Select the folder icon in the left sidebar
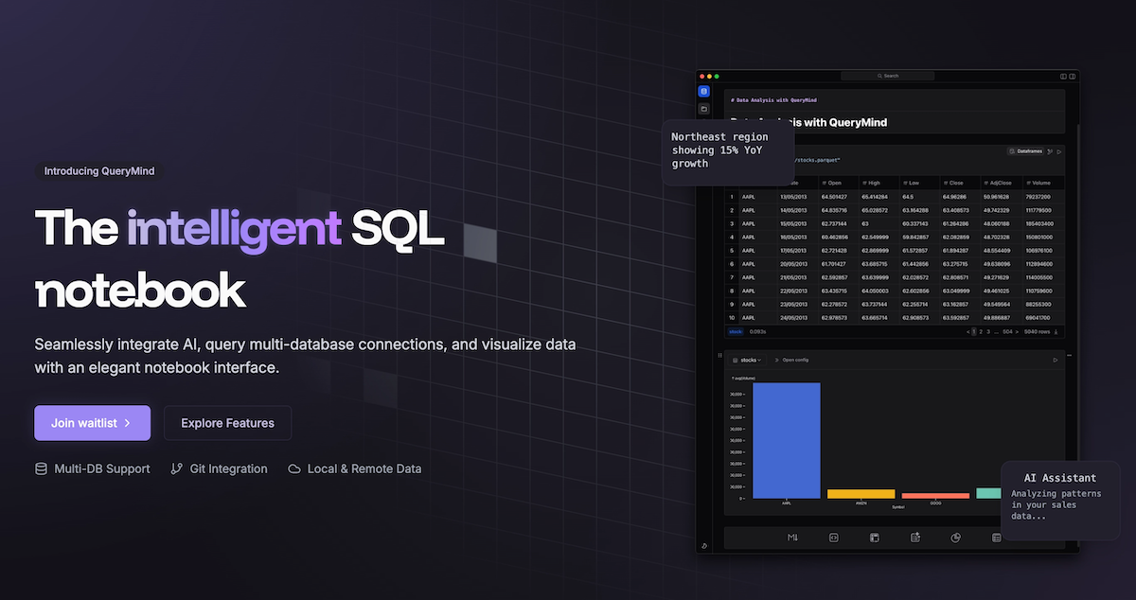Image resolution: width=1136 pixels, height=600 pixels. pos(703,109)
